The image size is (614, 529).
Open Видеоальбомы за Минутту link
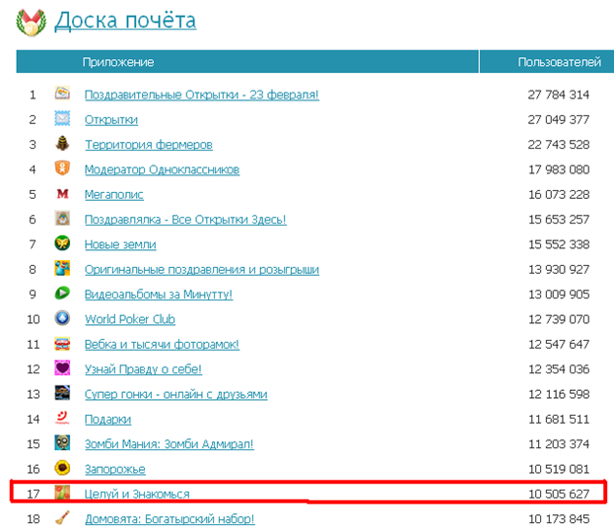pyautogui.click(x=159, y=295)
